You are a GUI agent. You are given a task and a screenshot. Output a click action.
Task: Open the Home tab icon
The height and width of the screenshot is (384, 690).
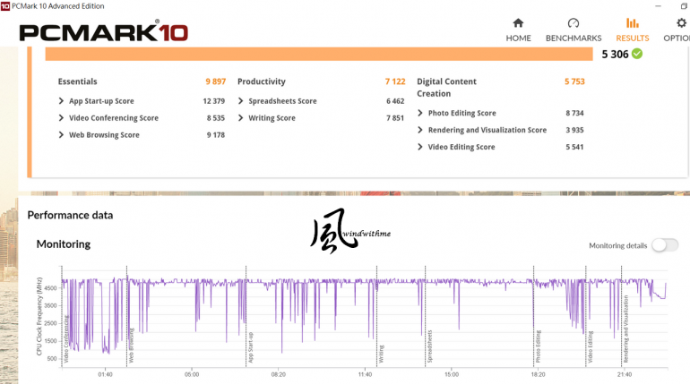pyautogui.click(x=518, y=23)
